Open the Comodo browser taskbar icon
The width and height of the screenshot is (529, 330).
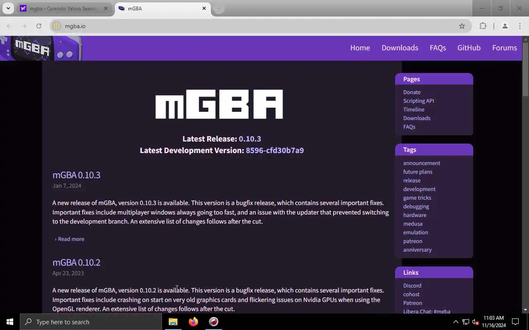pos(213,322)
